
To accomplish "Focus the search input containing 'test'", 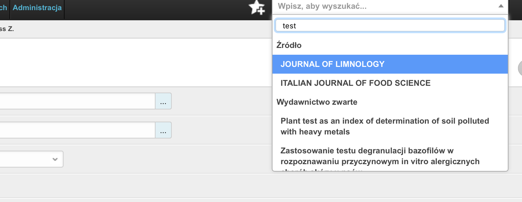I will (390, 26).
